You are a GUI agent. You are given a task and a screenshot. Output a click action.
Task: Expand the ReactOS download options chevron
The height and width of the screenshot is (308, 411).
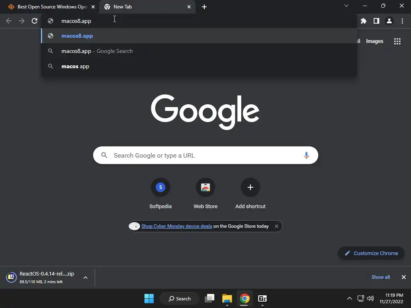pyautogui.click(x=85, y=278)
